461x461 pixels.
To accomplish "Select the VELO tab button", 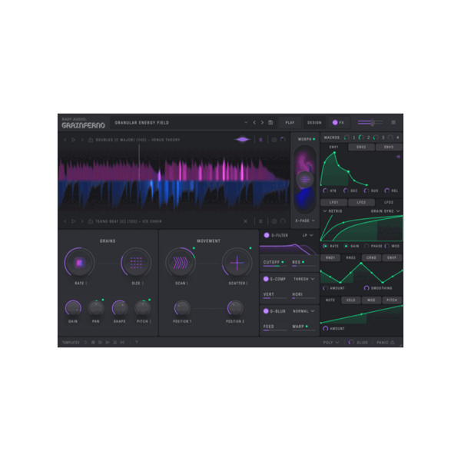I will [351, 300].
